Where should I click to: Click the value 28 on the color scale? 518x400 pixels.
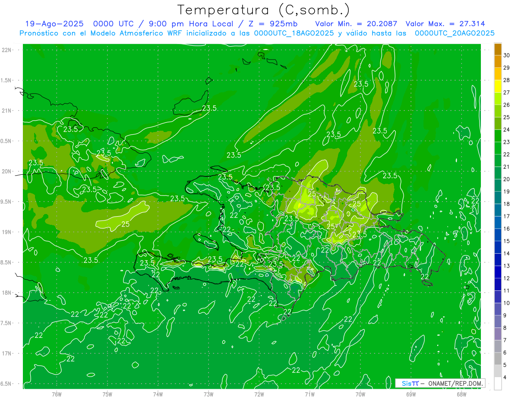[507, 80]
